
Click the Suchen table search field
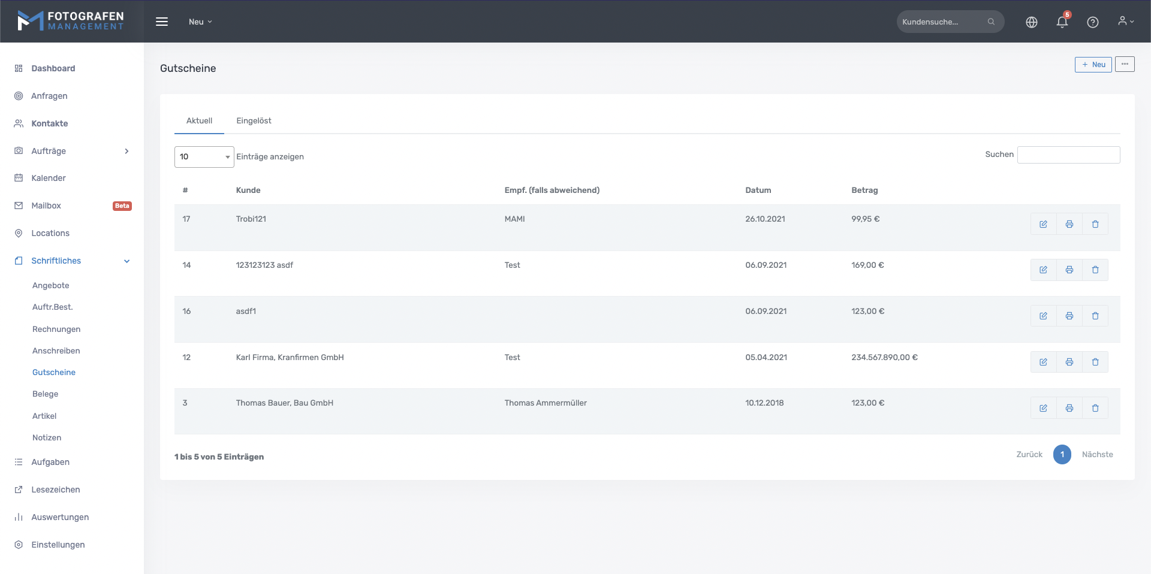pos(1068,155)
